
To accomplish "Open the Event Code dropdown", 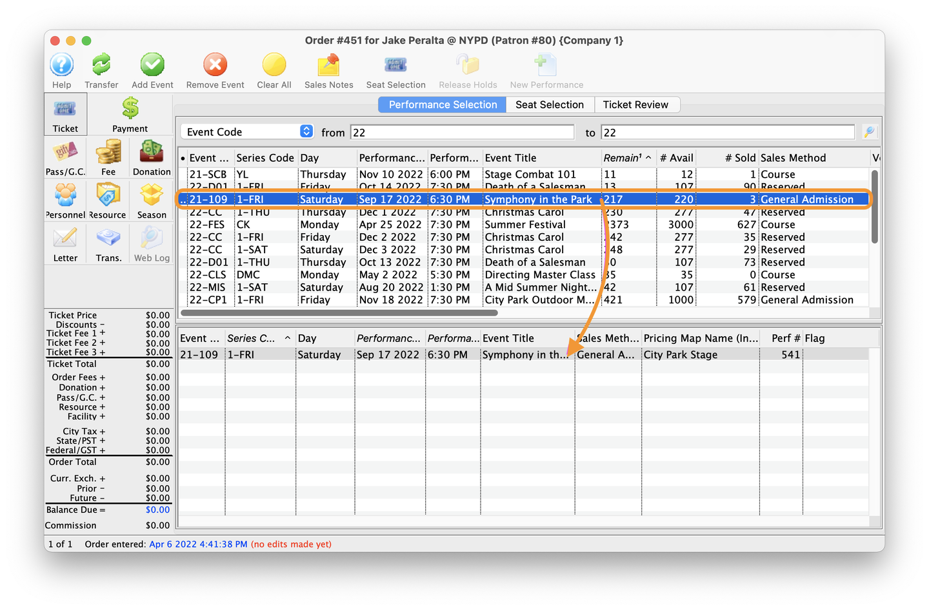I will tap(246, 131).
